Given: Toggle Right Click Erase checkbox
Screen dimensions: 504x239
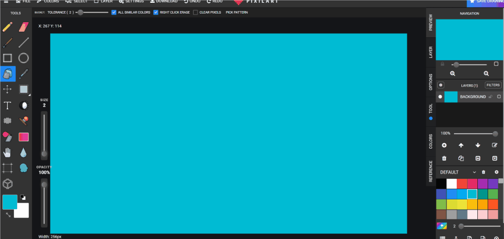Looking at the screenshot, I should [x=156, y=12].
